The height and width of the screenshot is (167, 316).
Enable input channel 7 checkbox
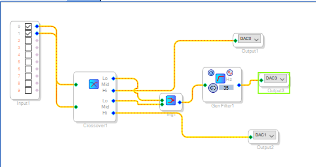pos(28,76)
